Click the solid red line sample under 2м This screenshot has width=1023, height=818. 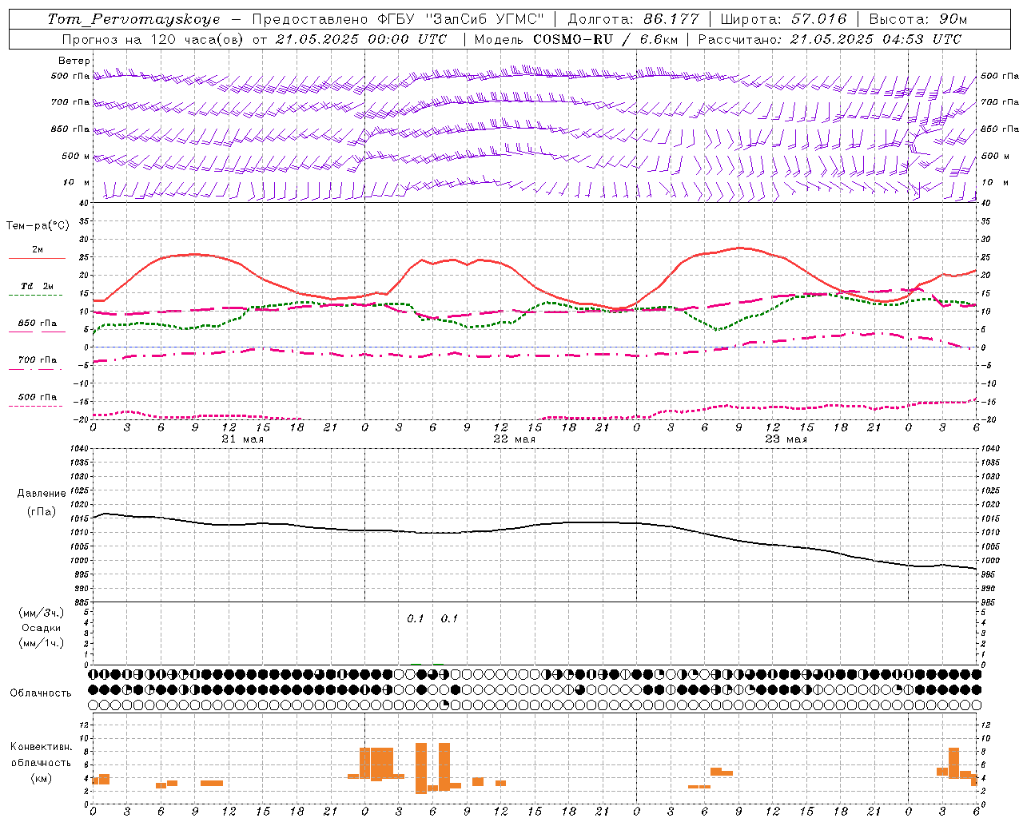tap(37, 259)
